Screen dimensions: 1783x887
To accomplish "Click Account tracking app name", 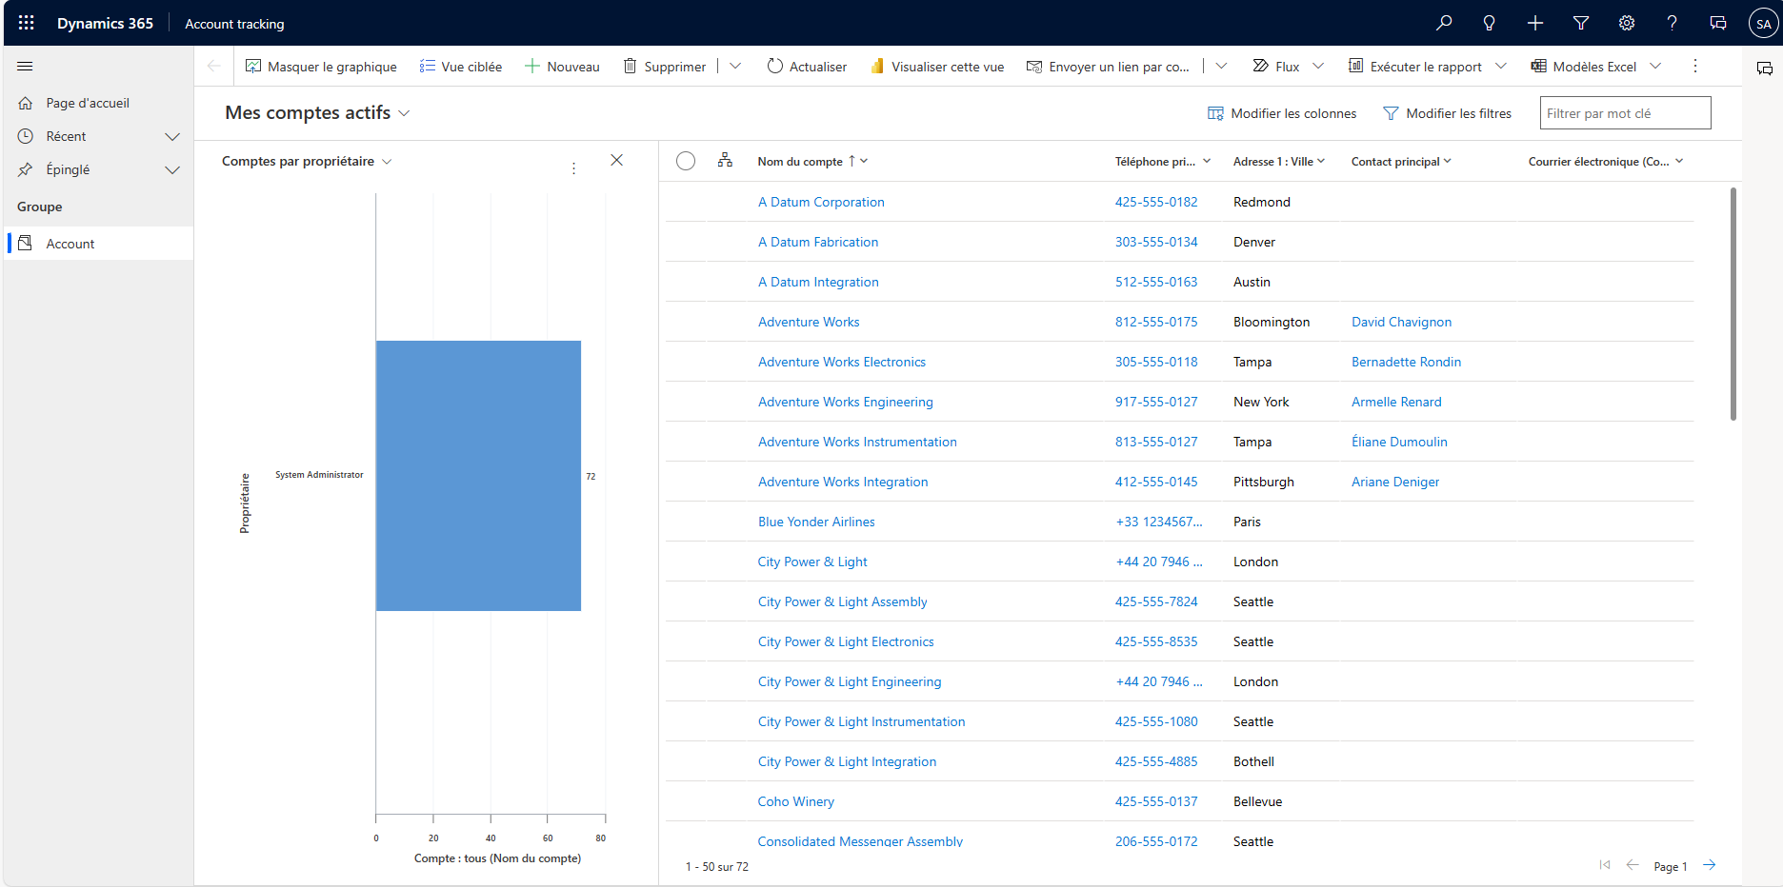I will point(234,24).
